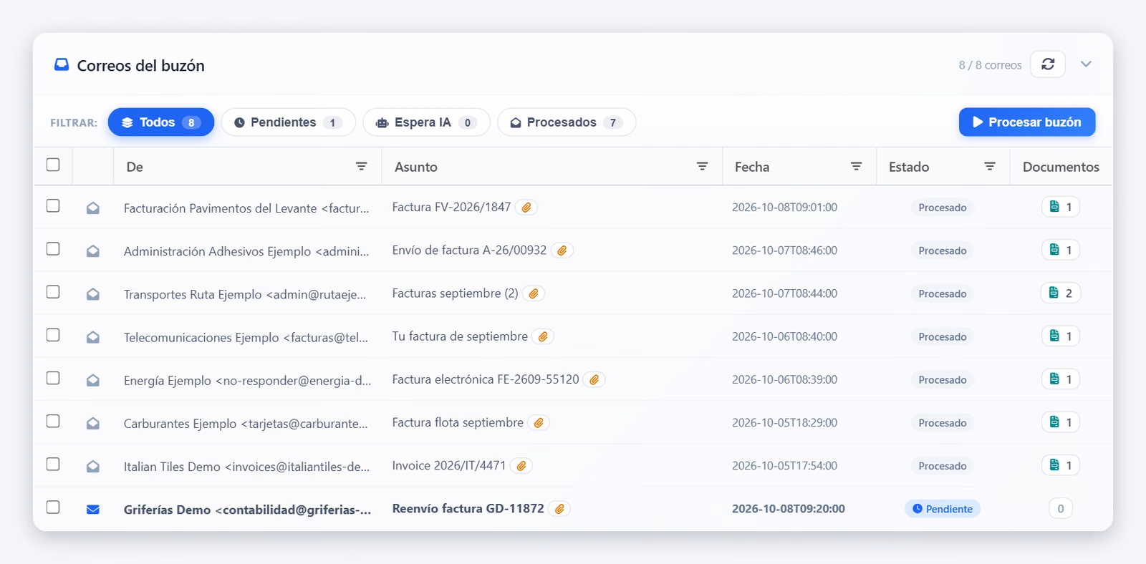The width and height of the screenshot is (1146, 564).
Task: Click opened envelope icon for Italian Tiles Demo
Action: (93, 467)
